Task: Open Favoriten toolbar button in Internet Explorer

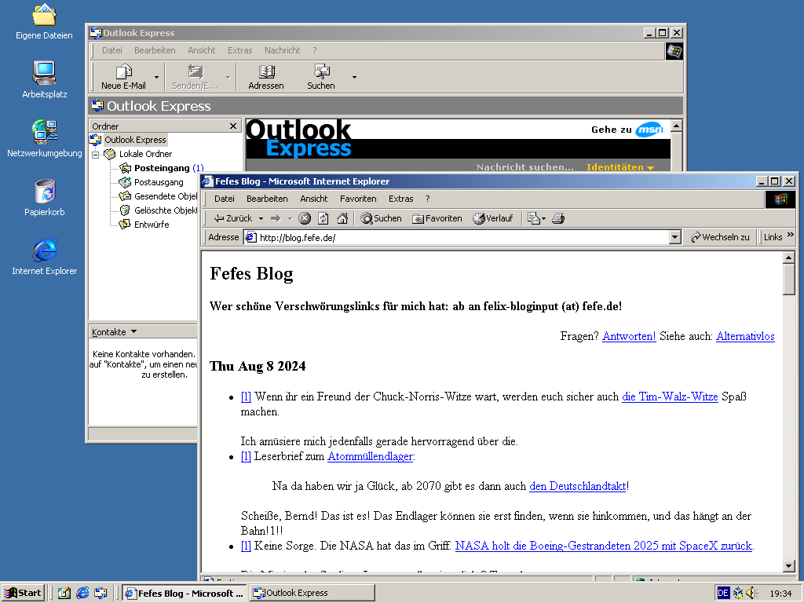Action: [437, 218]
